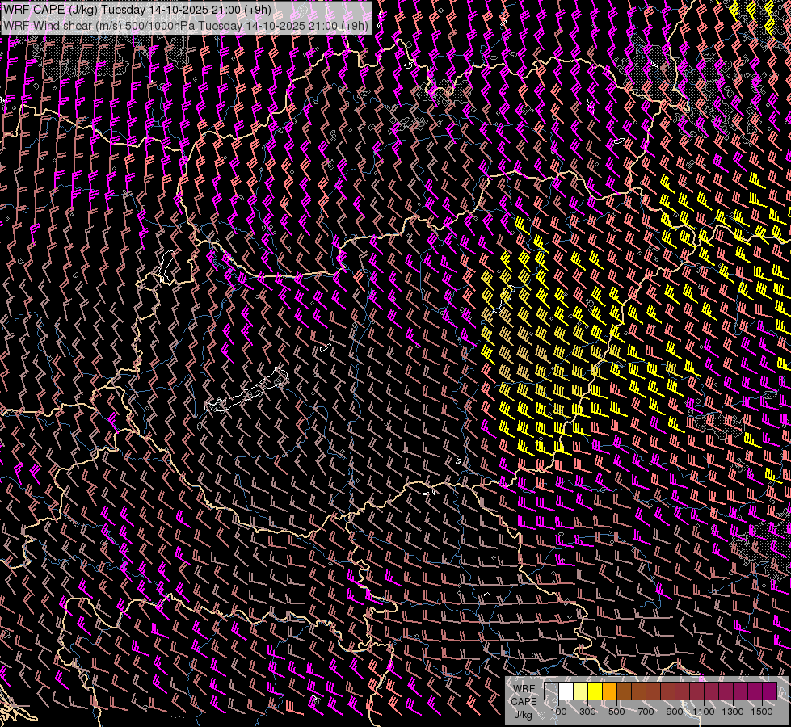Click the 100 label on the legend
This screenshot has width=791, height=727.
pyautogui.click(x=558, y=711)
